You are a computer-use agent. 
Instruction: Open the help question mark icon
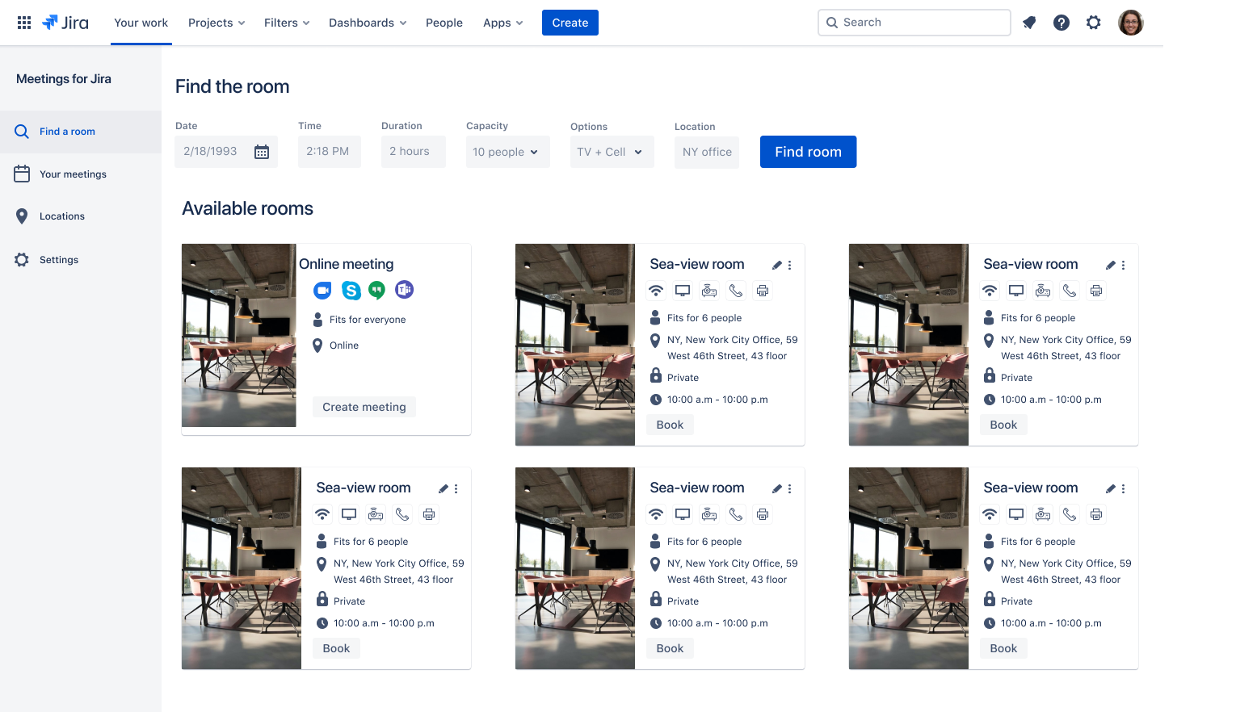pyautogui.click(x=1062, y=23)
